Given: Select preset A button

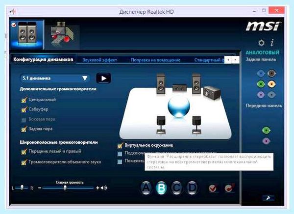Looking at the screenshot, I should point(146,188).
